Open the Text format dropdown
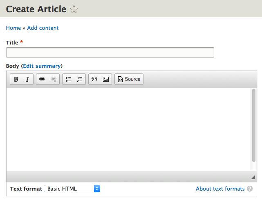 (72, 189)
